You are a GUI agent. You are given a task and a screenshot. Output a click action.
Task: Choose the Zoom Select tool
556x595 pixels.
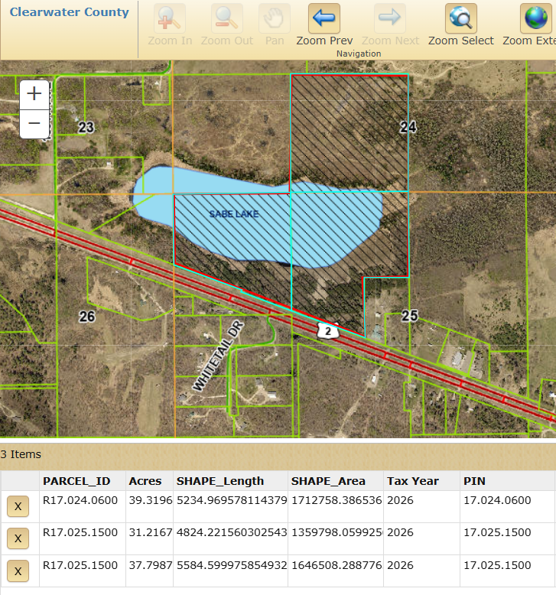tap(461, 18)
